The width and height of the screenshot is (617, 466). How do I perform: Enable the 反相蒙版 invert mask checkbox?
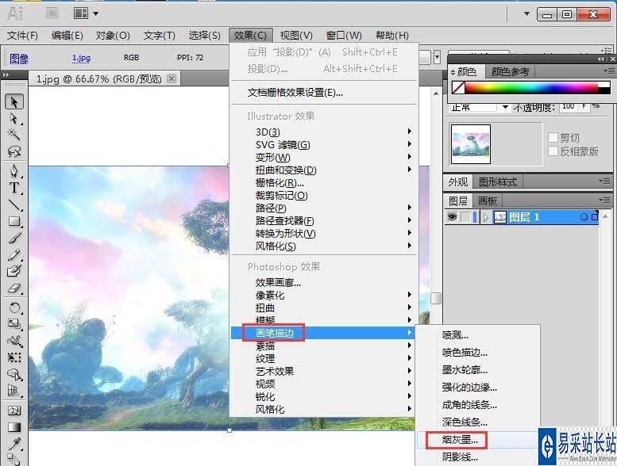[553, 151]
